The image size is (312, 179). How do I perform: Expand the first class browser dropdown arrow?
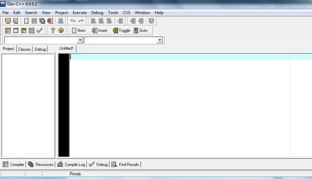[80, 40]
